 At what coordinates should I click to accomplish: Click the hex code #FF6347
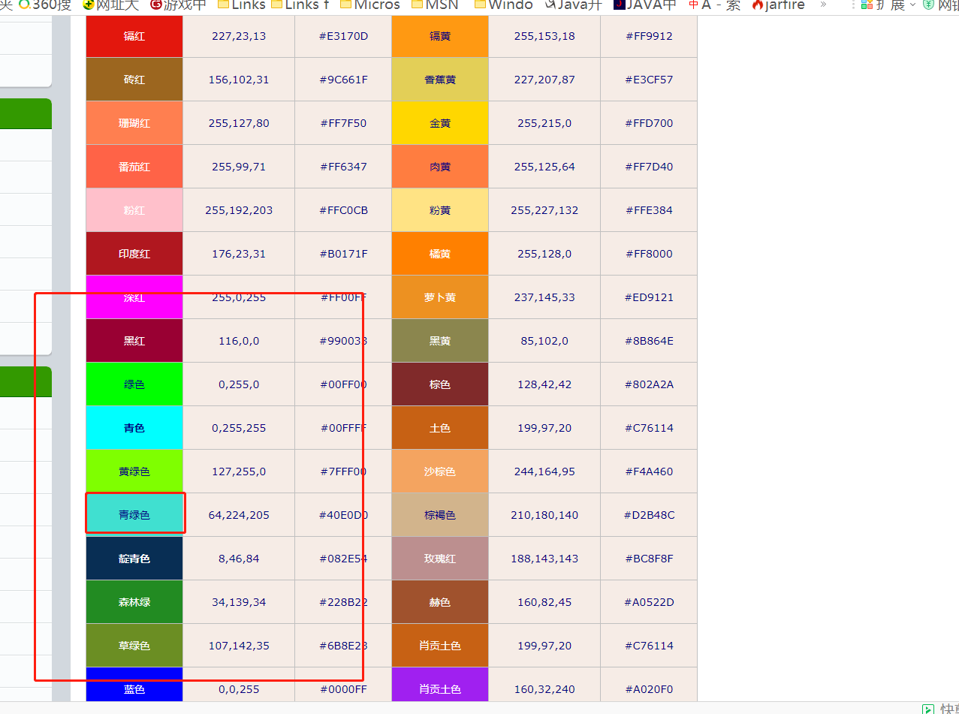(344, 167)
